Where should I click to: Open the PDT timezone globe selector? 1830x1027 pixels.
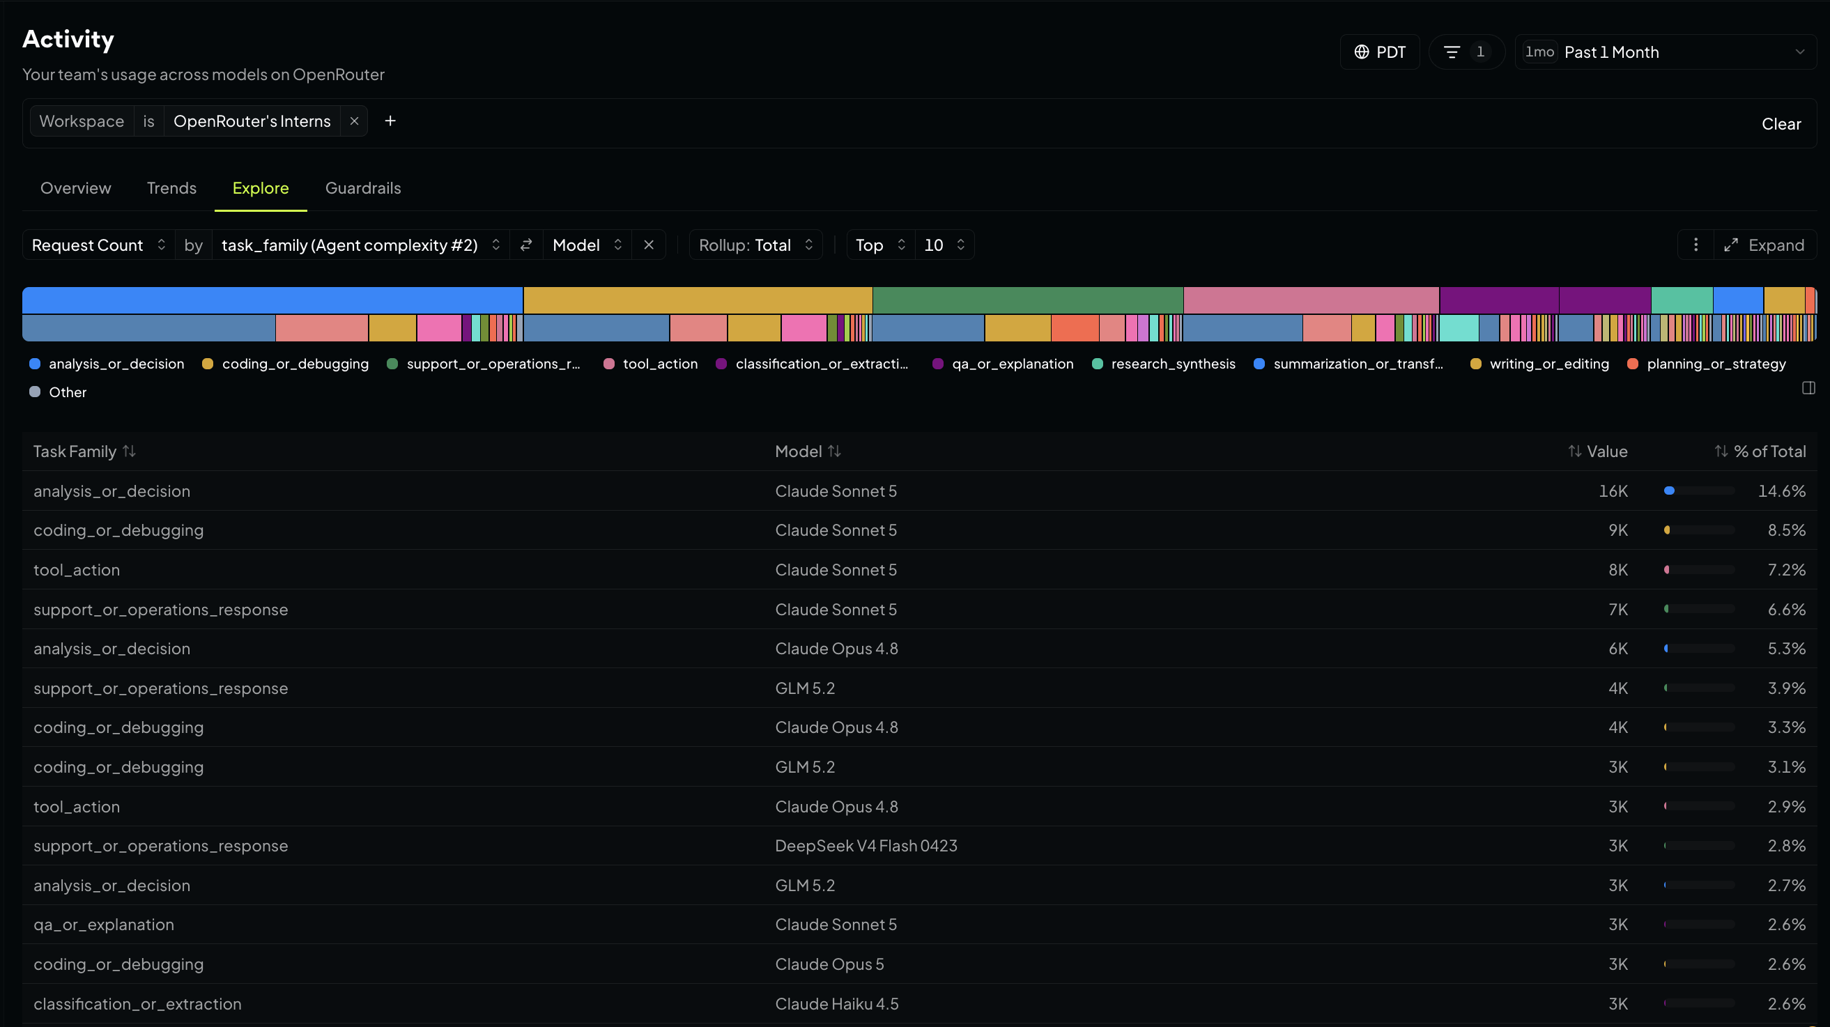pyautogui.click(x=1379, y=52)
